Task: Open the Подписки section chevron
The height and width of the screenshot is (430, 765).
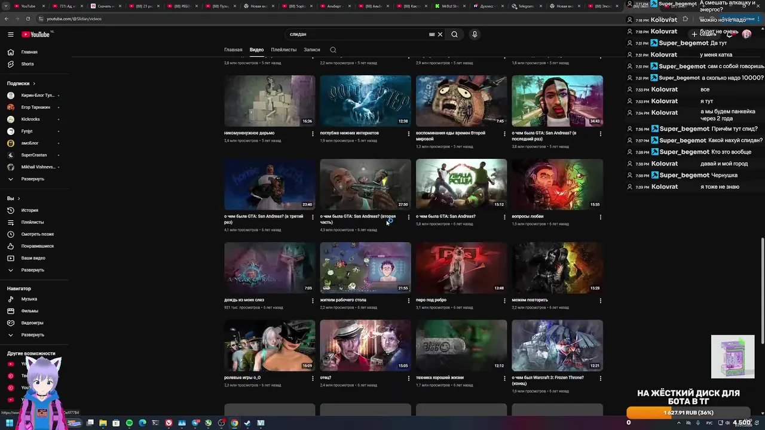Action: click(34, 84)
